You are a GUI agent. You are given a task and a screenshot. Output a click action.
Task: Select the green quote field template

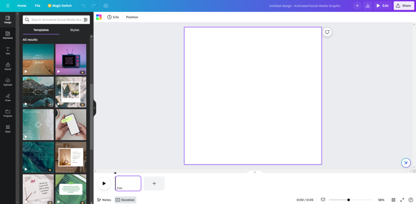tap(71, 189)
